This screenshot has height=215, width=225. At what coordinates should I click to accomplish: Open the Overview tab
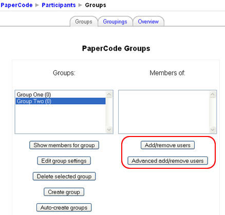point(148,22)
